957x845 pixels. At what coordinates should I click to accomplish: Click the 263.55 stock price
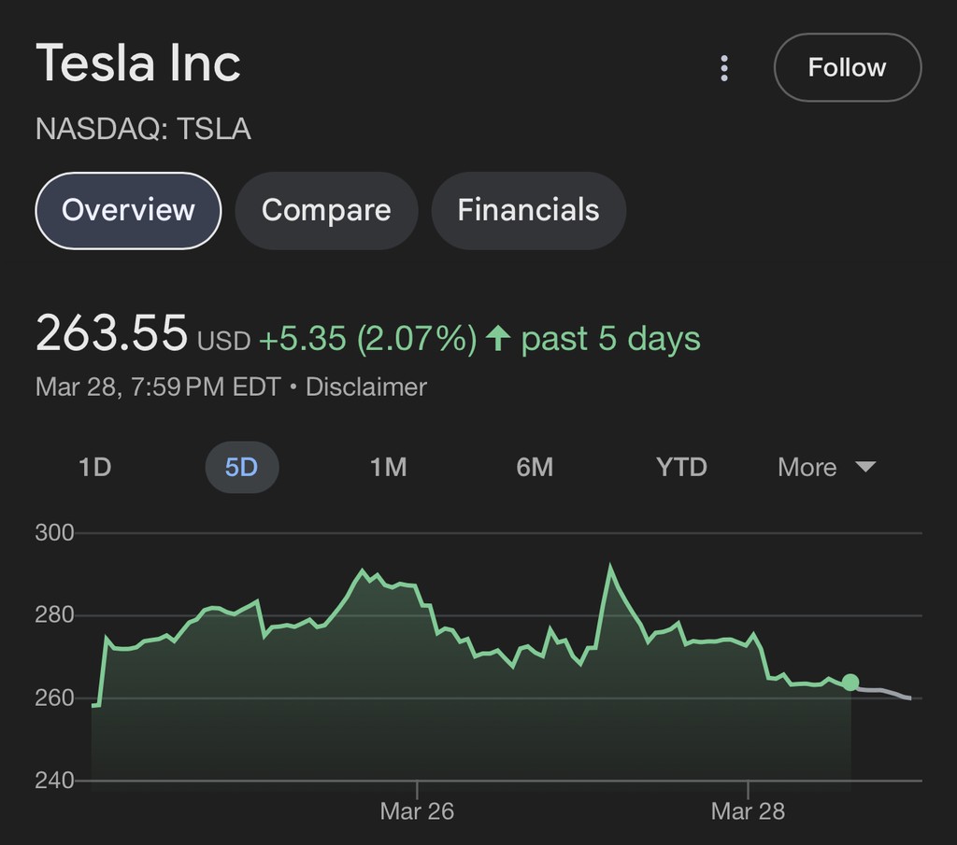click(111, 333)
